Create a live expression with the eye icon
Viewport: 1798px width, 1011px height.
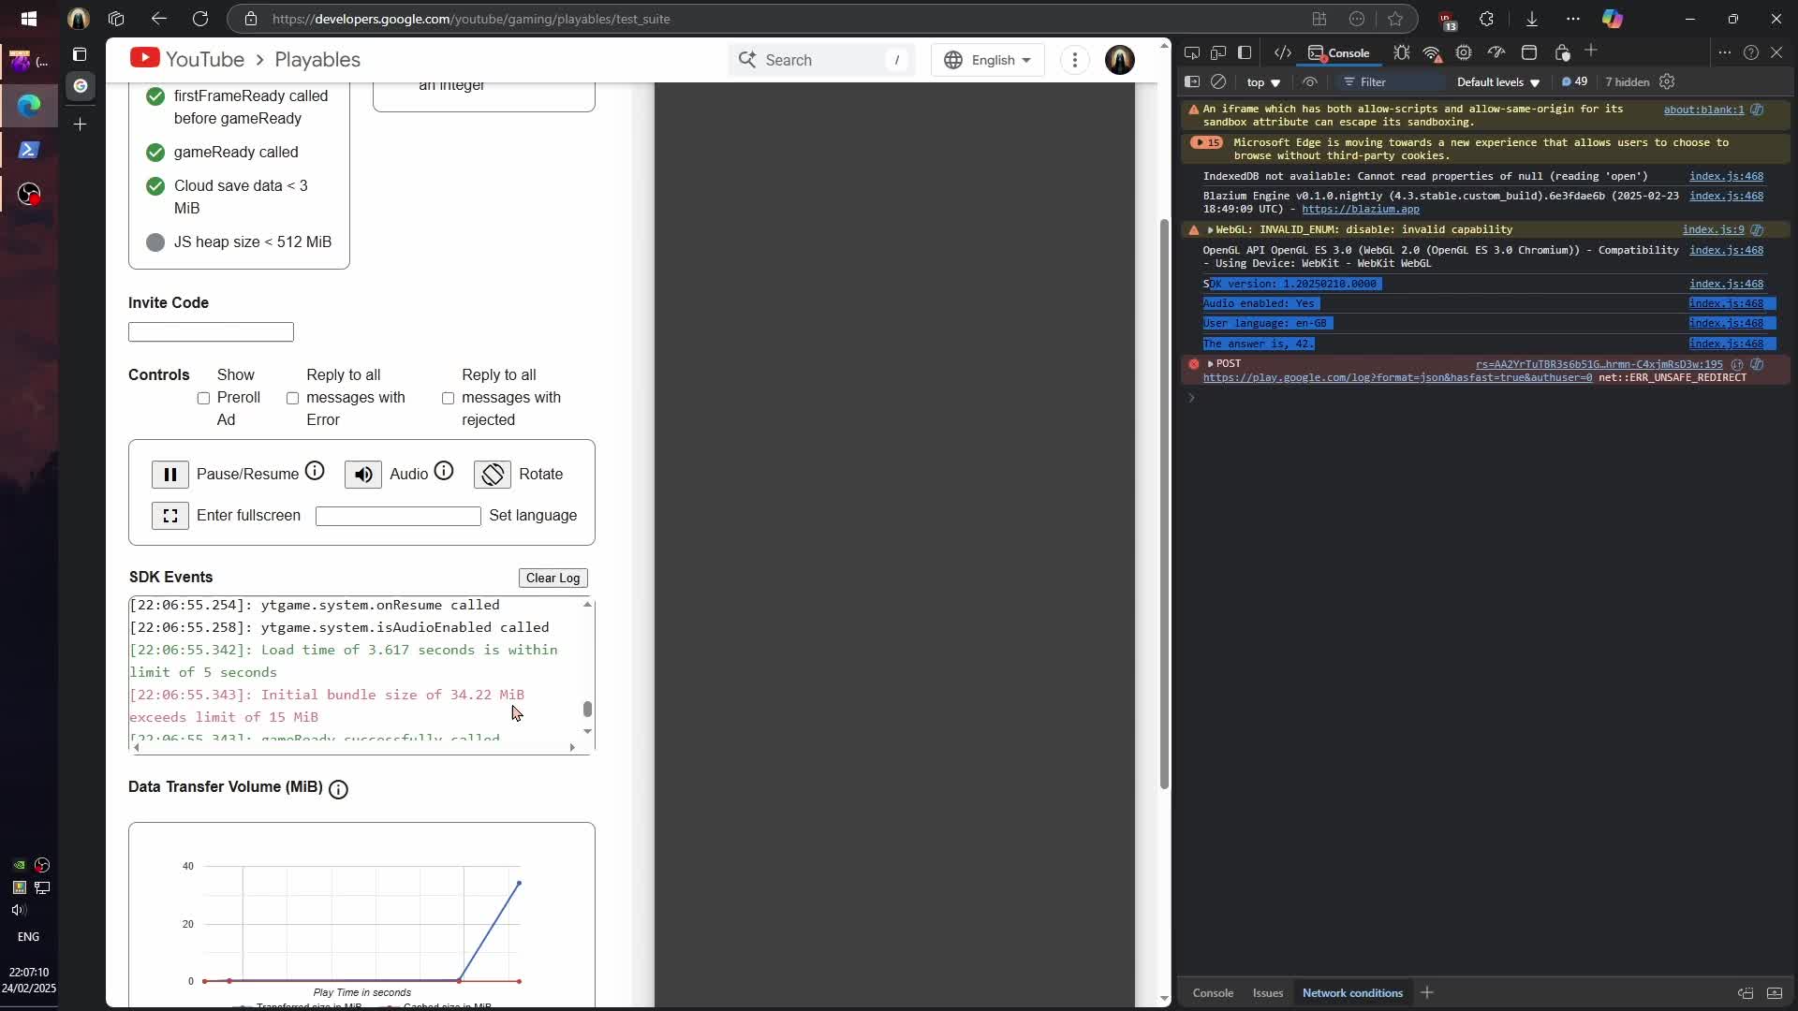click(1310, 82)
